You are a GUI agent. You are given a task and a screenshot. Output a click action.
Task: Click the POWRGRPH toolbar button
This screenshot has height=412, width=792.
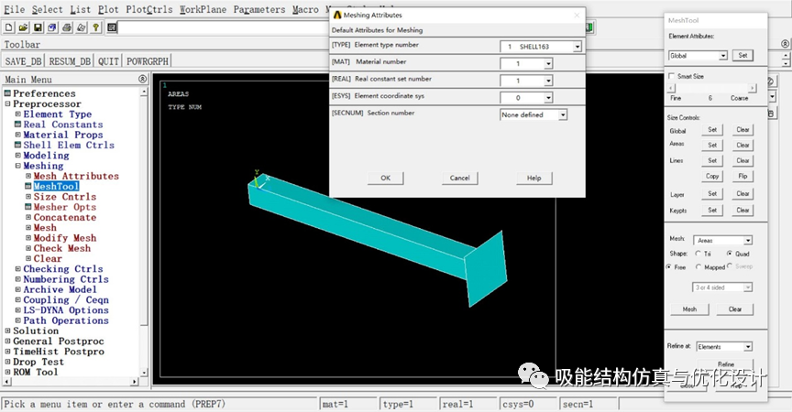[x=147, y=61]
